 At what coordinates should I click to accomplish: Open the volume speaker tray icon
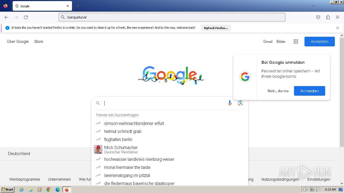305,190
